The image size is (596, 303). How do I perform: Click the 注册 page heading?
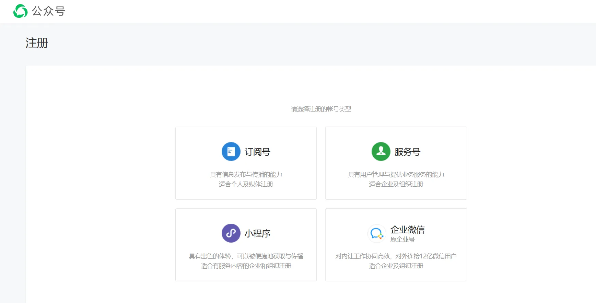pos(37,43)
